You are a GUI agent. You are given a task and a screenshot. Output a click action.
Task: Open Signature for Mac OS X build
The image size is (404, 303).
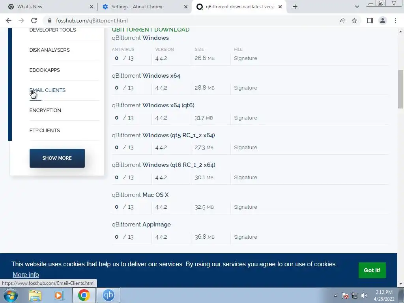[245, 207]
